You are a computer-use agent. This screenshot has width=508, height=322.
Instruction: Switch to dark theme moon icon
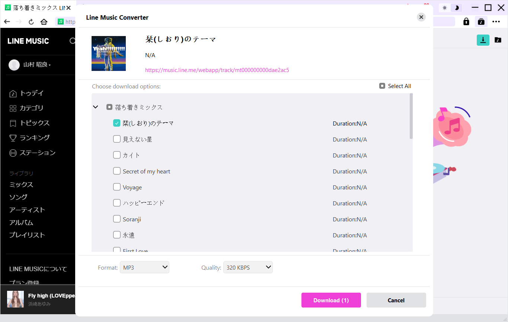(456, 8)
